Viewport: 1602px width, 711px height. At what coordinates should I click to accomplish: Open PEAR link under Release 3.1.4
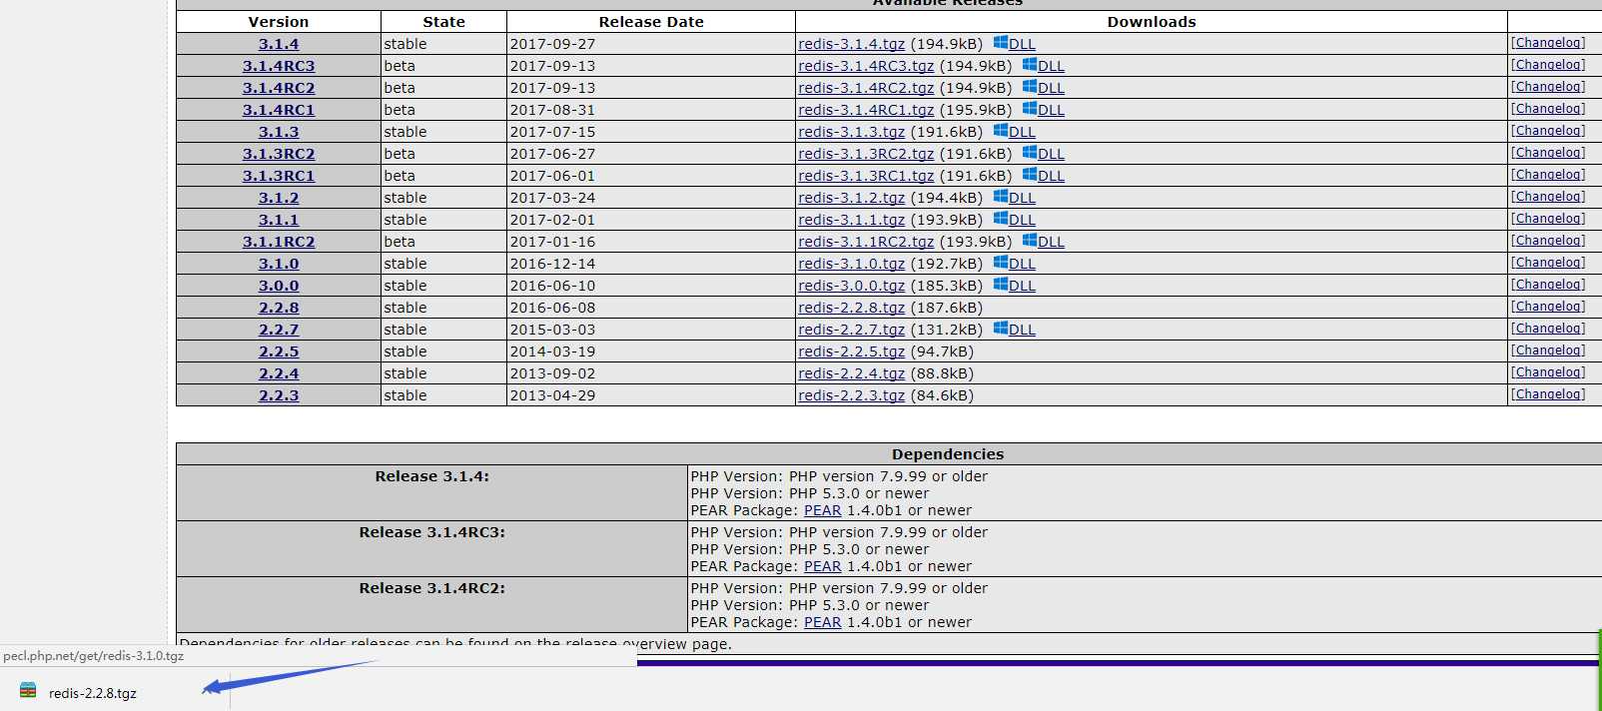point(823,510)
